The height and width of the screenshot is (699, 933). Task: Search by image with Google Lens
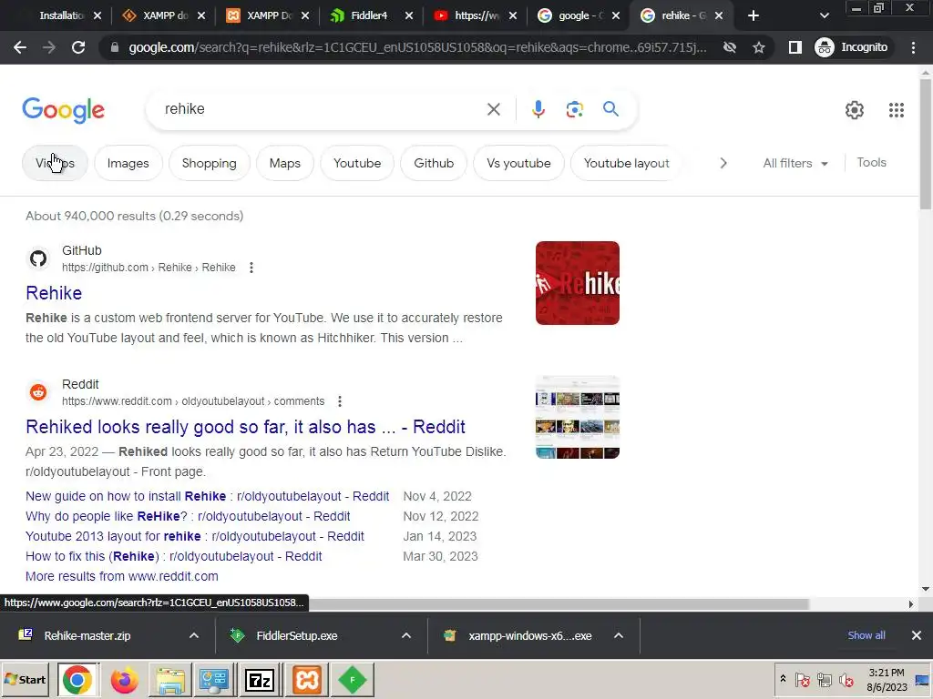[574, 109]
